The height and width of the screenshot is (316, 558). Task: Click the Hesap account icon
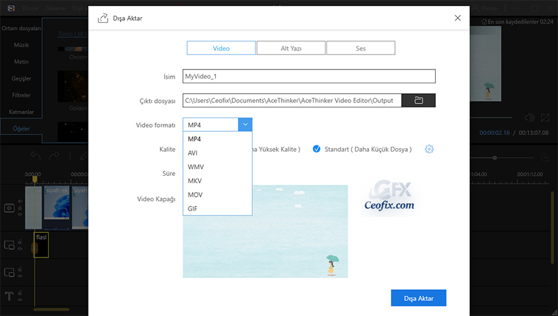pyautogui.click(x=475, y=8)
